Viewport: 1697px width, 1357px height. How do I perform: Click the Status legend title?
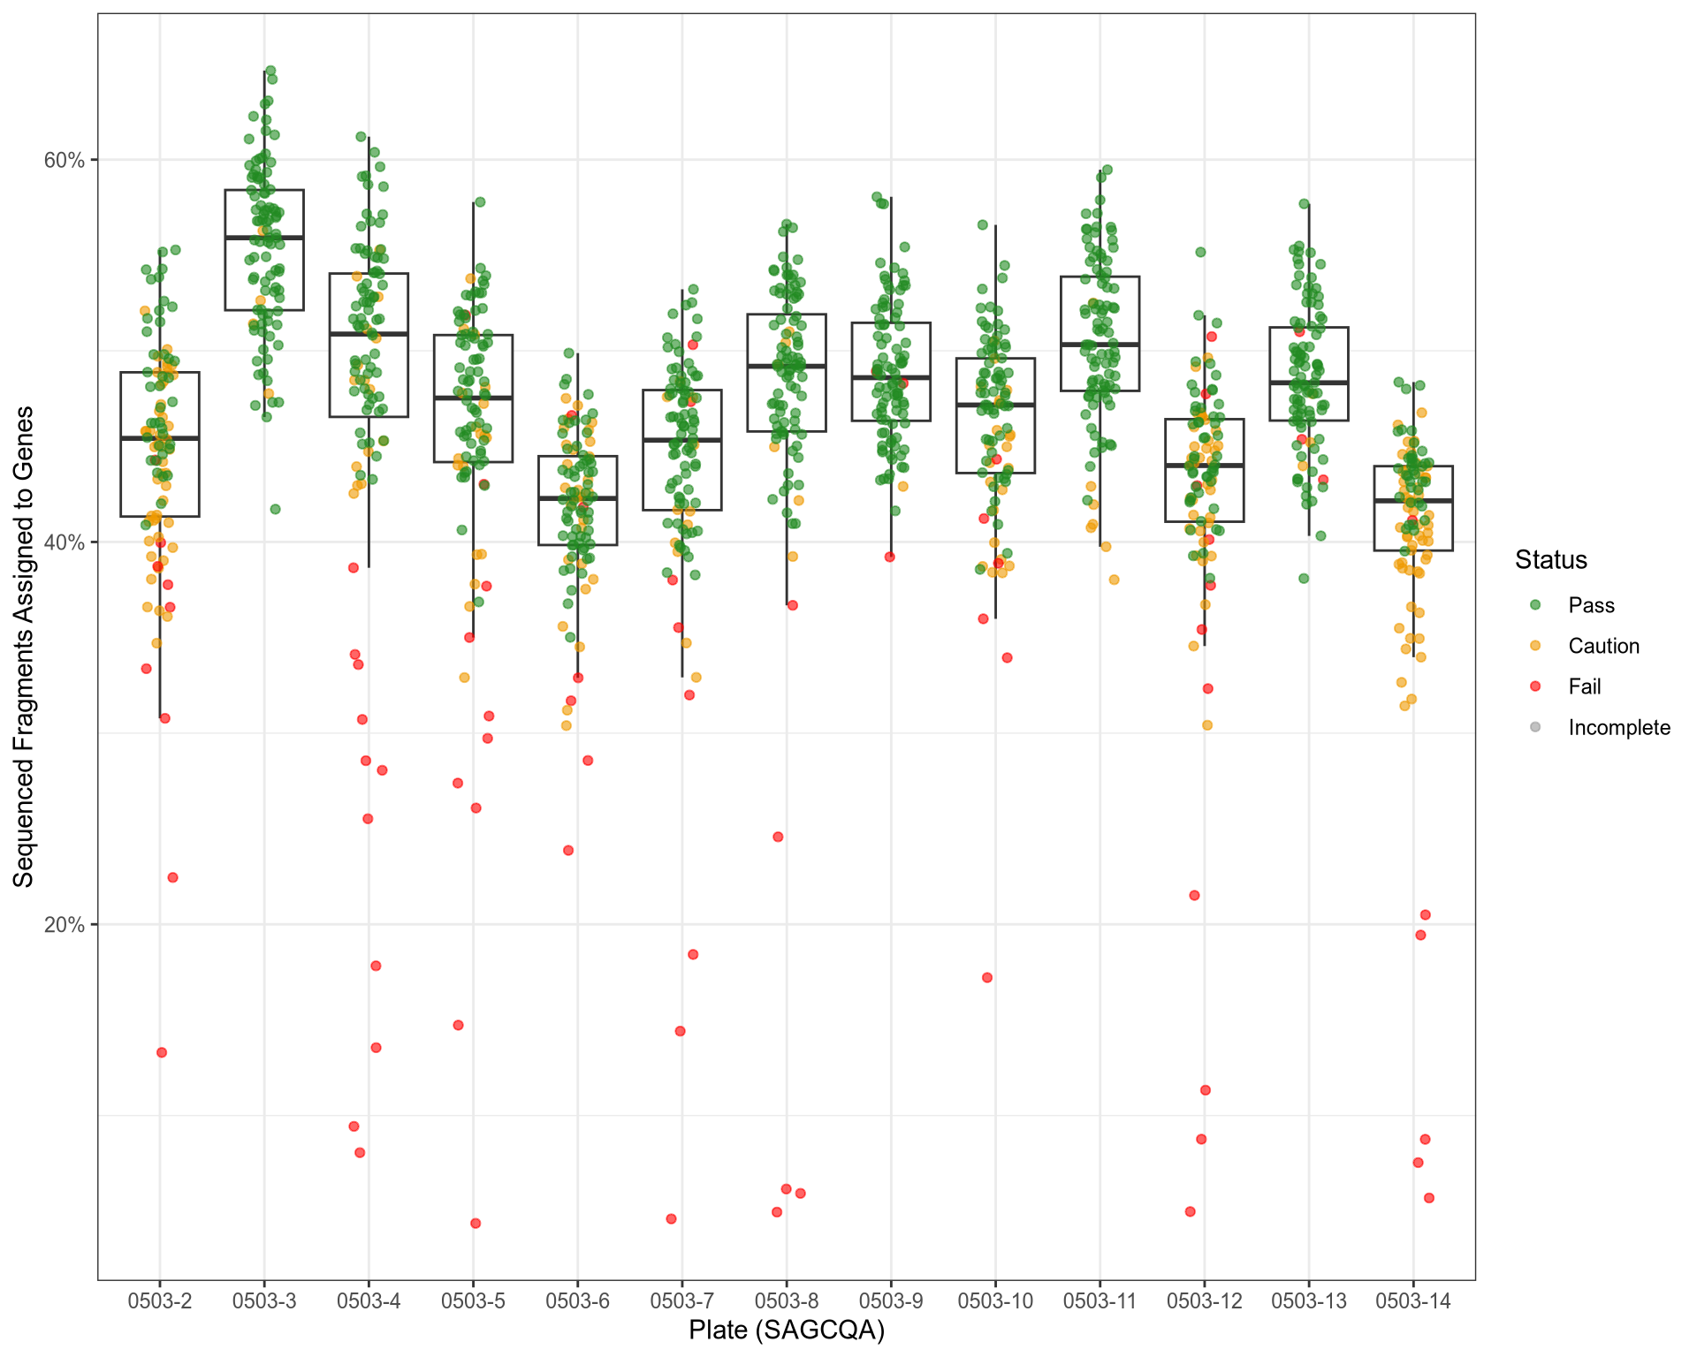(x=1550, y=560)
